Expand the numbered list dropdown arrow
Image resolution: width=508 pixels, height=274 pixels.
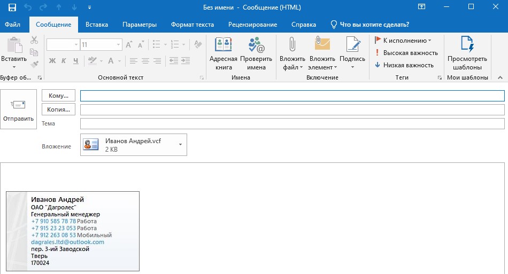(x=184, y=45)
